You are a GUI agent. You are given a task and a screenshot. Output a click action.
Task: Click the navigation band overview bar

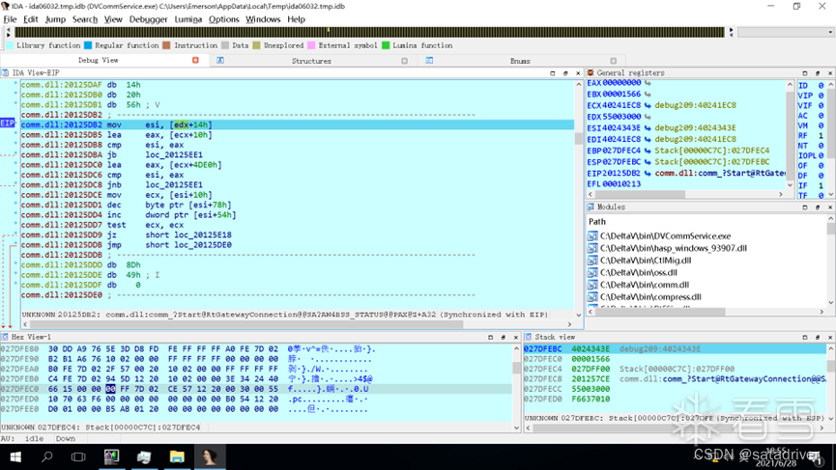click(x=369, y=33)
